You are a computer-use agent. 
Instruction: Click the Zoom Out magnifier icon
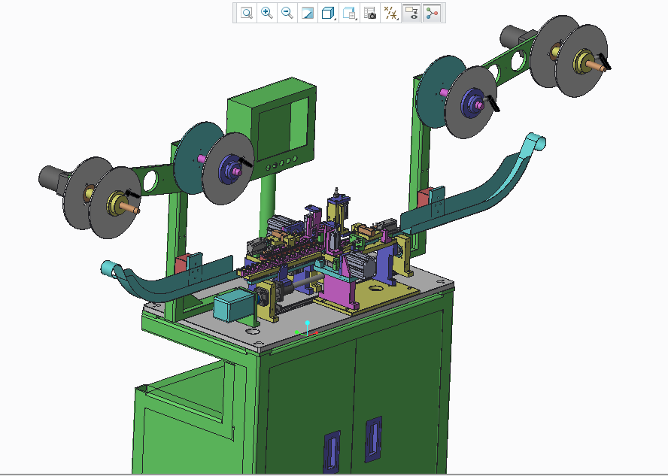(287, 13)
